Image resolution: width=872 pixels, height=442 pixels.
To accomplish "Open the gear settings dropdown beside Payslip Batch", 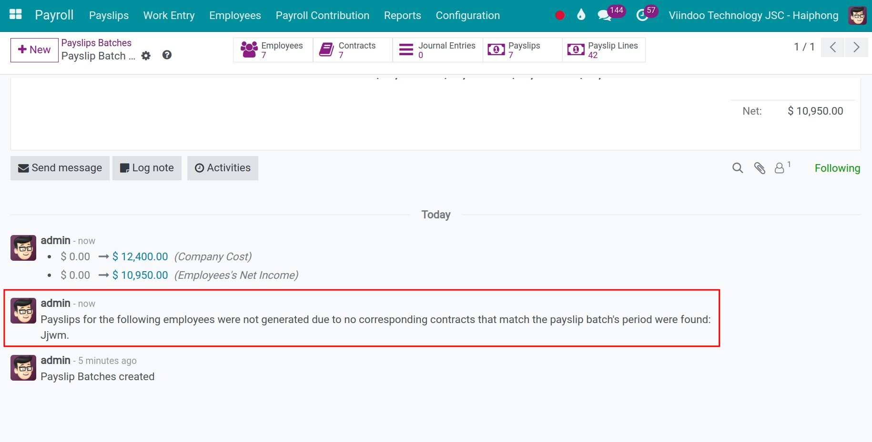I will (146, 56).
